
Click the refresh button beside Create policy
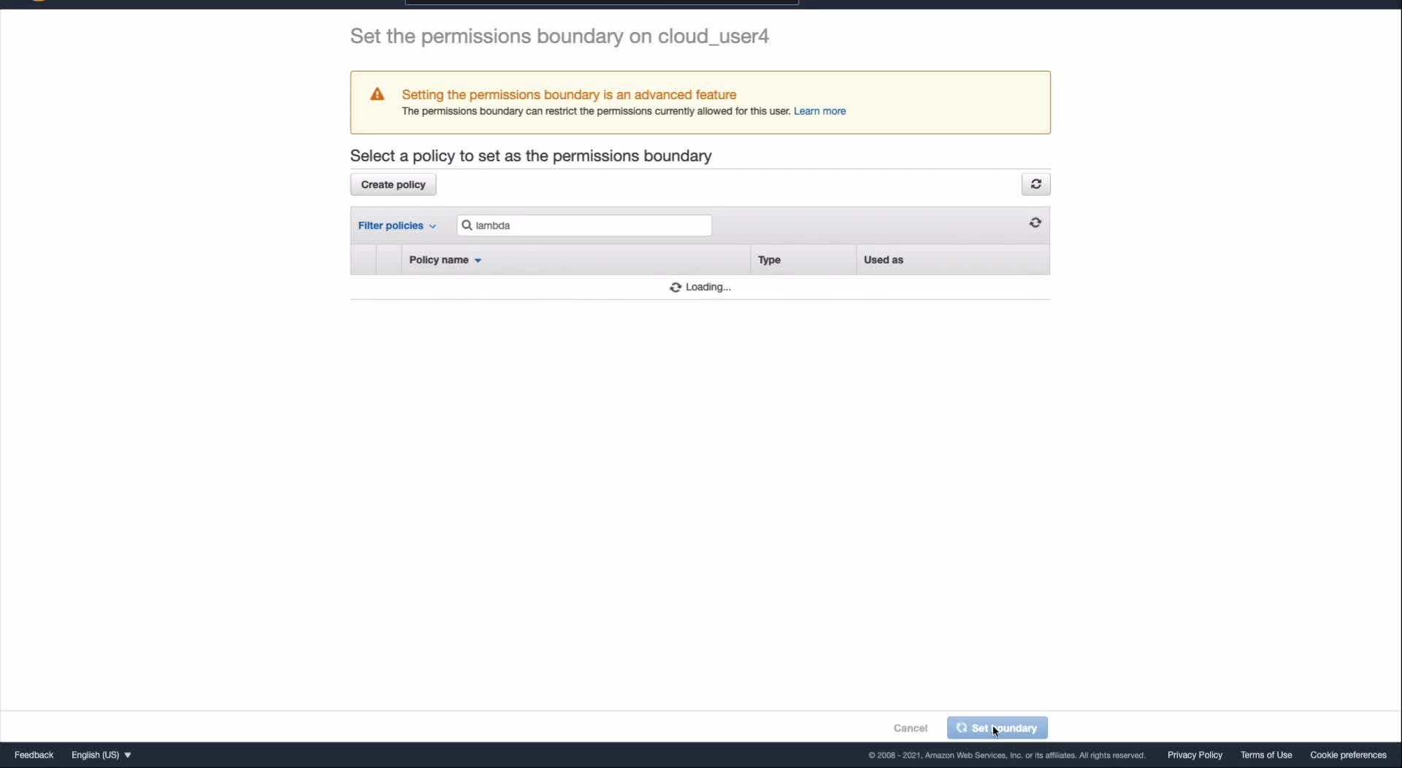[1035, 185]
